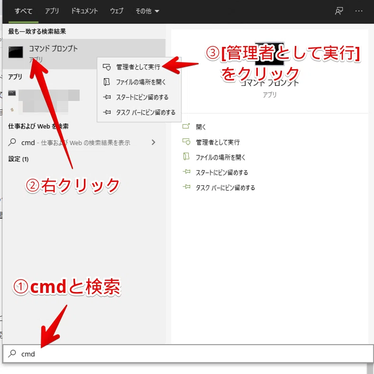Click ファイルの場所を開く in the right pane

click(x=220, y=157)
